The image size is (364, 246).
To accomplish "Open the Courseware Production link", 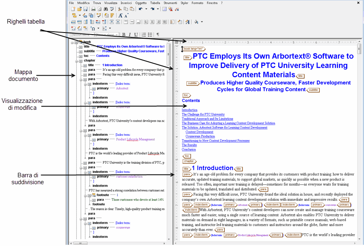I will [x=200, y=136].
